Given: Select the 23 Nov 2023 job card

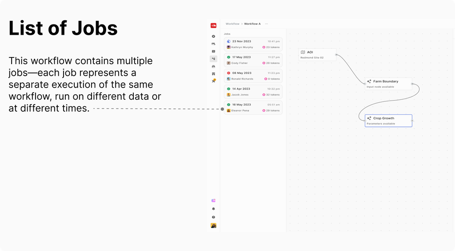Looking at the screenshot, I should pyautogui.click(x=253, y=44).
